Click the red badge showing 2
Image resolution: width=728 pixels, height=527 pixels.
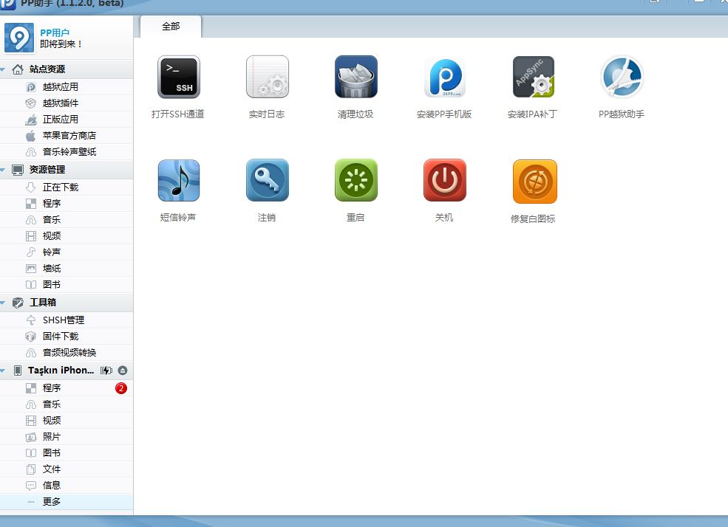click(121, 388)
